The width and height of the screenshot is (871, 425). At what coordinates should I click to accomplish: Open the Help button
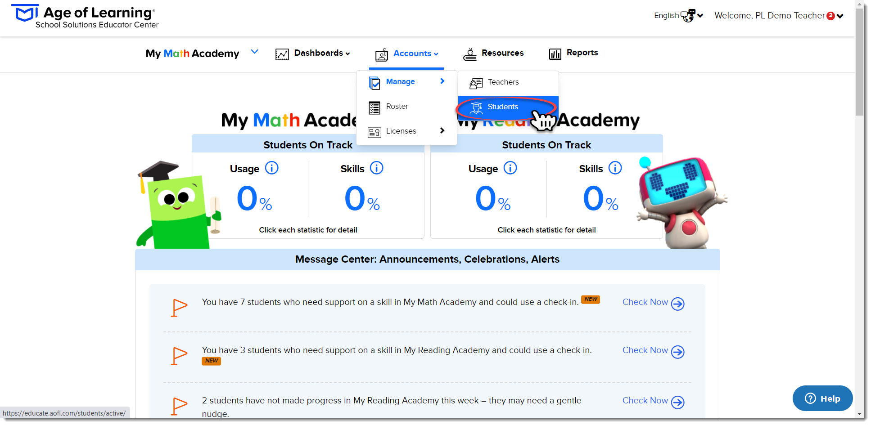click(822, 398)
